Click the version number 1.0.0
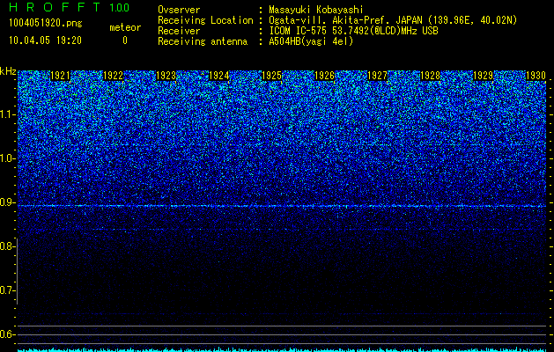 click(x=119, y=8)
